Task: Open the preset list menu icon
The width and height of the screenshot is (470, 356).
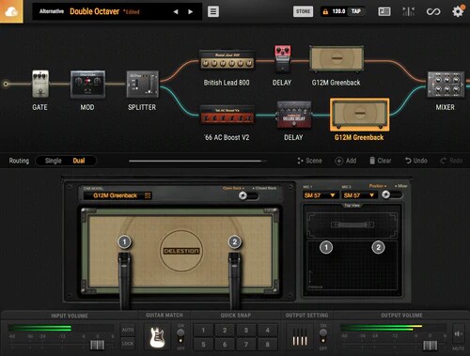Action: point(213,11)
